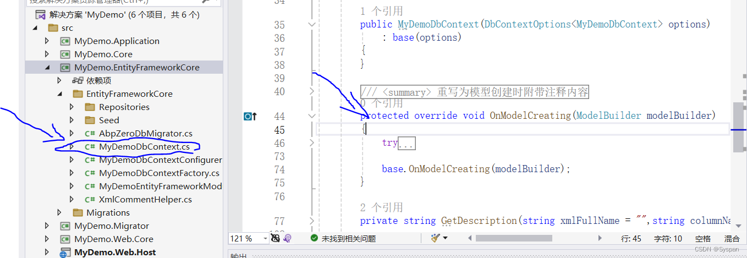
Task: Collapse the EntityFrameworkCore folder
Action: click(59, 94)
